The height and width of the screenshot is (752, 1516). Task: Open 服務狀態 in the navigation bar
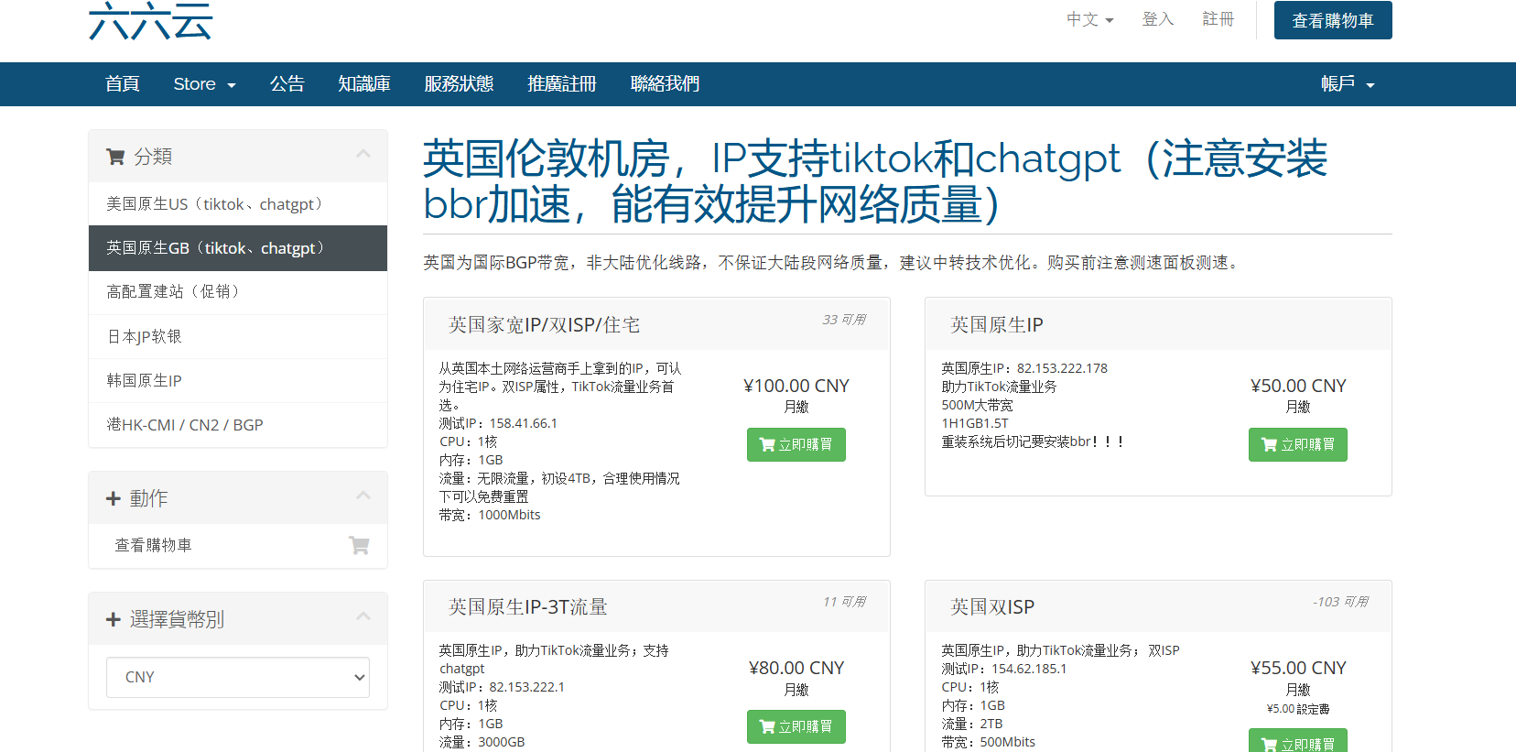click(x=459, y=84)
